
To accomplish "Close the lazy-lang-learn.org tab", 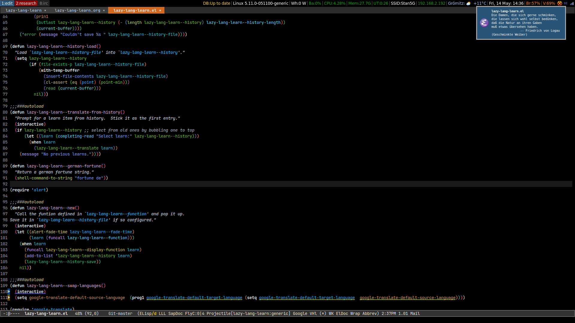I will 104,10.
